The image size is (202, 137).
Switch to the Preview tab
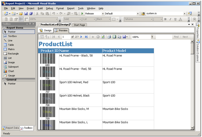point(61,31)
